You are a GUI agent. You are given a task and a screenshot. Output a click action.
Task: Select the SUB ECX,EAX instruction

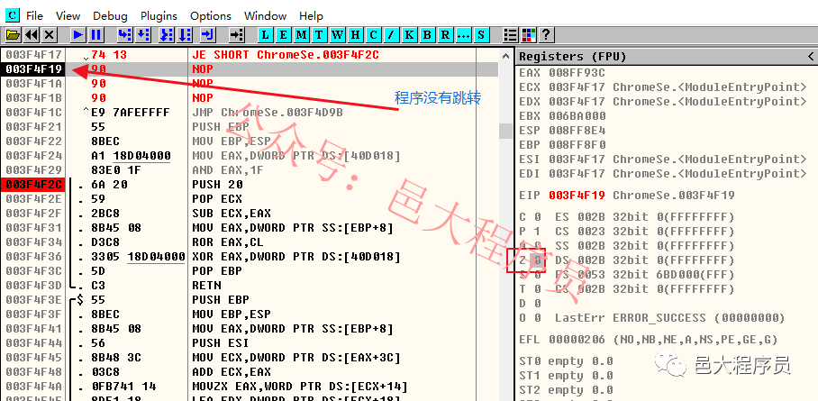click(x=232, y=213)
